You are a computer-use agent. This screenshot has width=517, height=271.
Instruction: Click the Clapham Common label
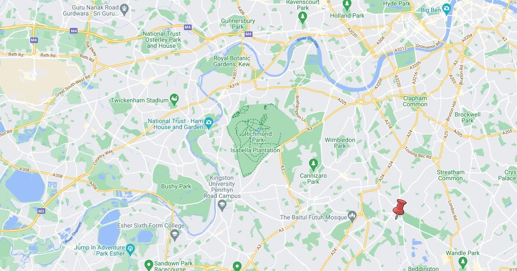pyautogui.click(x=415, y=101)
